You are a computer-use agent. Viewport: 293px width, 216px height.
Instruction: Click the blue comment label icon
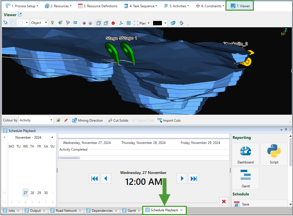coord(75,23)
